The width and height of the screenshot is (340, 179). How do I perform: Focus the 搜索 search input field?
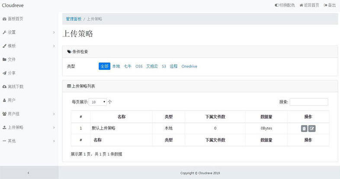pos(309,102)
